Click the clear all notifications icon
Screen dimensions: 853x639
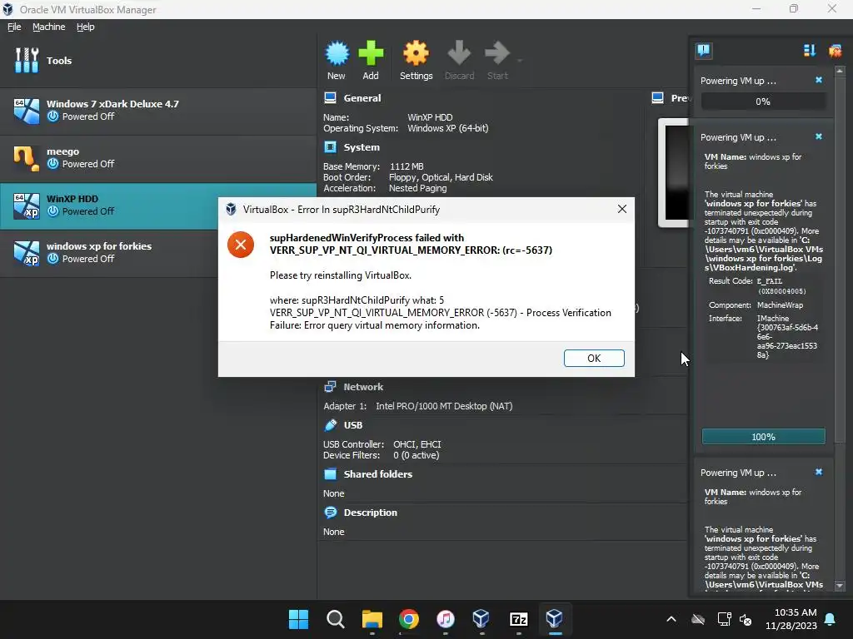pyautogui.click(x=835, y=51)
